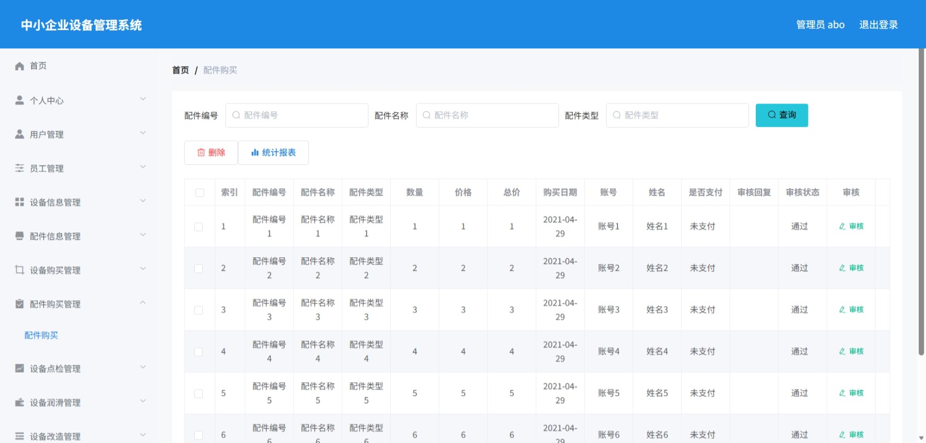Click the list icon for 设备改造管理

point(19,436)
